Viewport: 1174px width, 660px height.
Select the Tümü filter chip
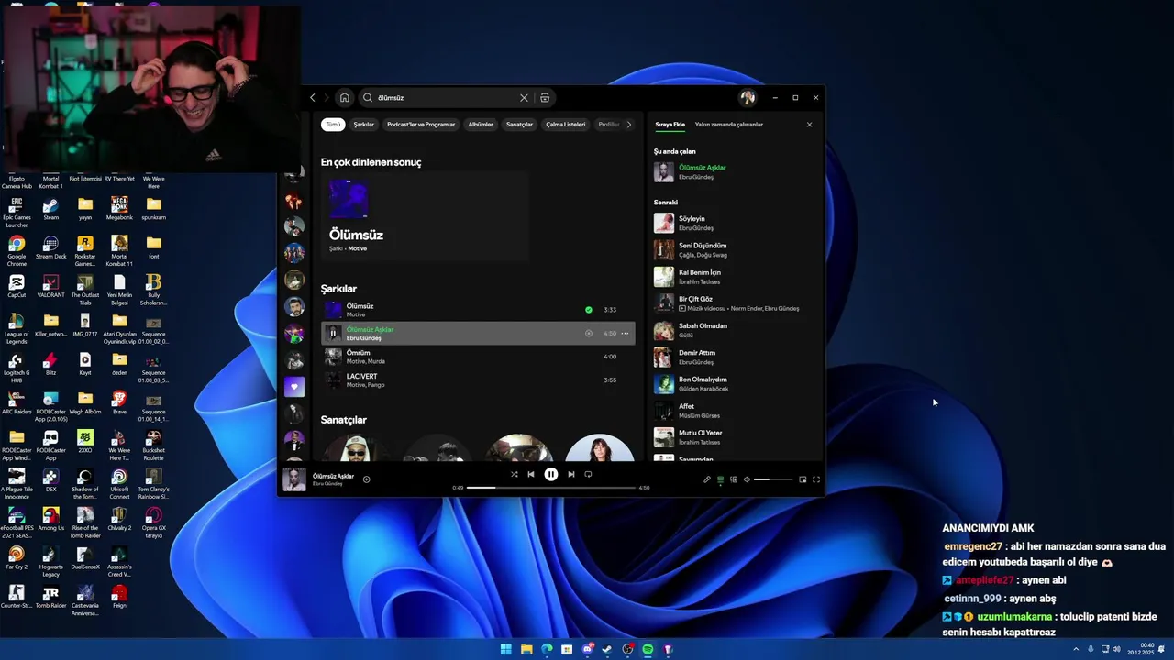pos(333,125)
